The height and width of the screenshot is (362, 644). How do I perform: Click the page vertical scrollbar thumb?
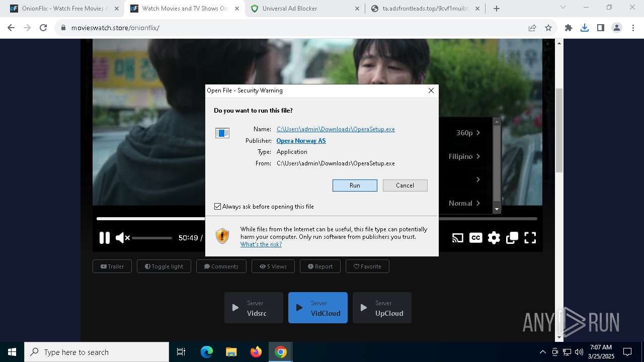559,131
